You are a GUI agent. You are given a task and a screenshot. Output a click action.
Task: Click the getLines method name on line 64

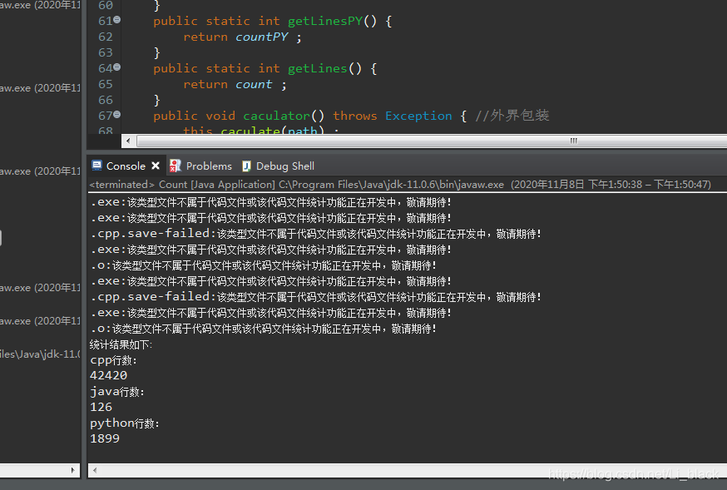point(318,68)
